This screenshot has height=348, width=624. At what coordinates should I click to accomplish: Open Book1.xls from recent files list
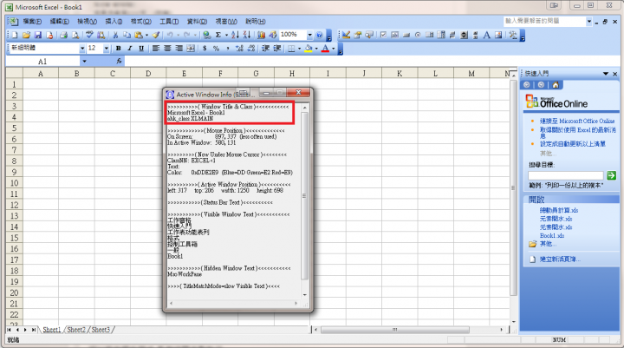coord(552,235)
